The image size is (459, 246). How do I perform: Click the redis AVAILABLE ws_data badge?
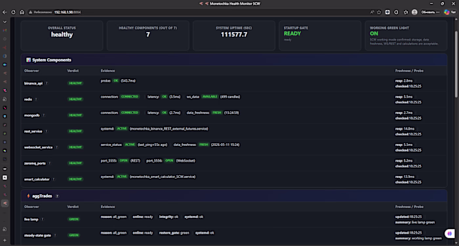(210, 97)
